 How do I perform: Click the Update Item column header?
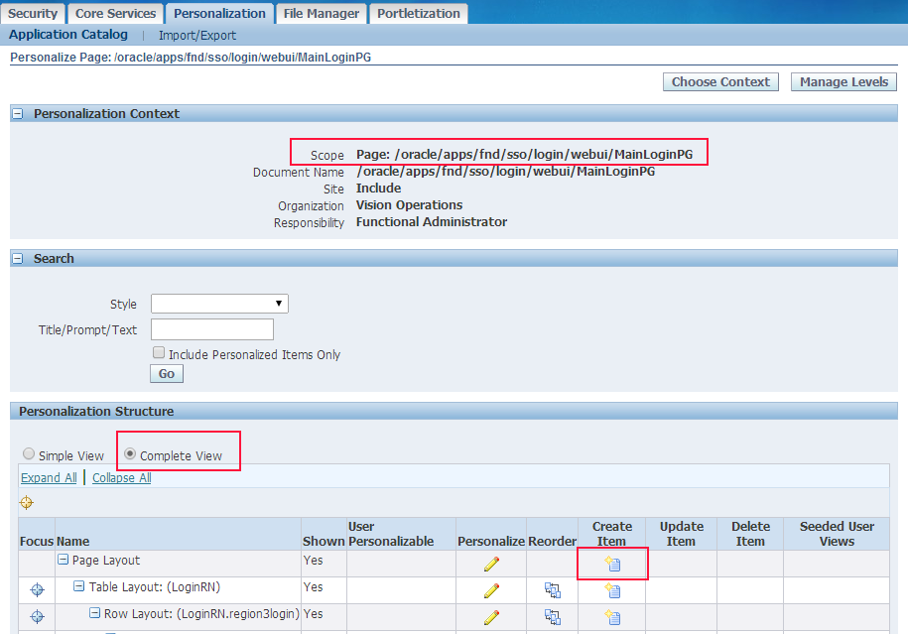point(682,534)
